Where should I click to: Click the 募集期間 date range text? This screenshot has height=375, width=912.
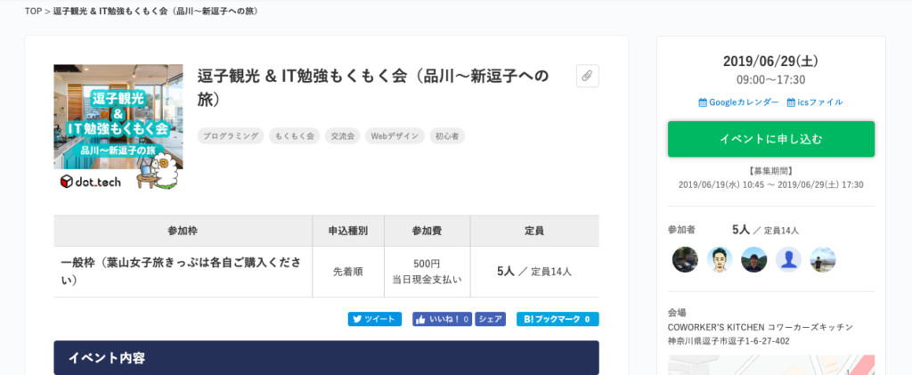point(771,185)
